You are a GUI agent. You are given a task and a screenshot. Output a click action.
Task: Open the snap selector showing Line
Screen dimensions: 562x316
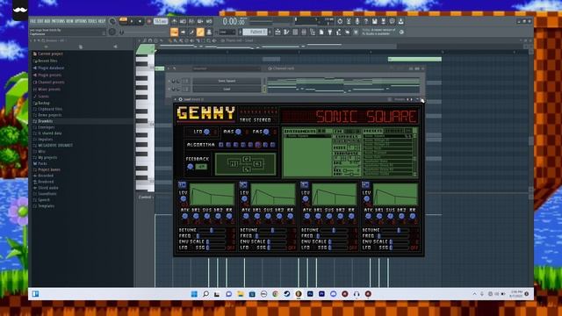point(227,32)
